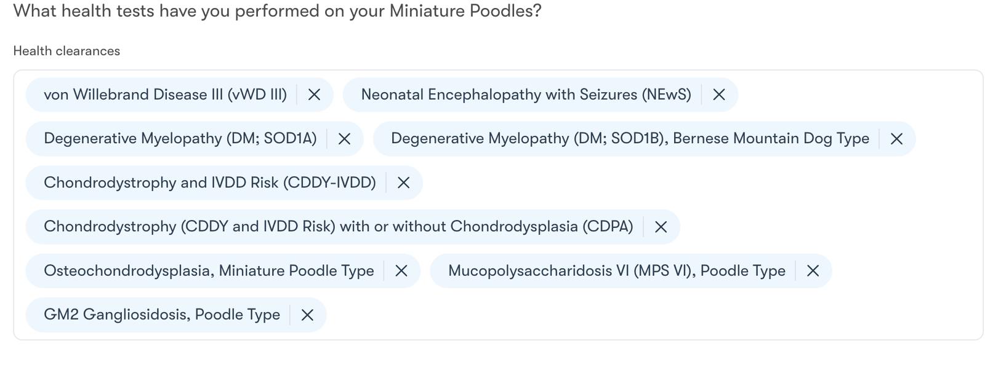Remove the Osteochondrodysplasia Miniature Poodle Type tag
This screenshot has width=985, height=365.
pyautogui.click(x=401, y=271)
